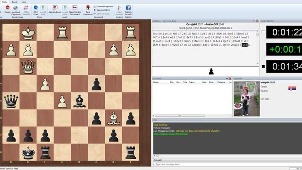This screenshot has width=302, height=170.
Task: Click the black bishop on the board
Action: (x=79, y=101)
